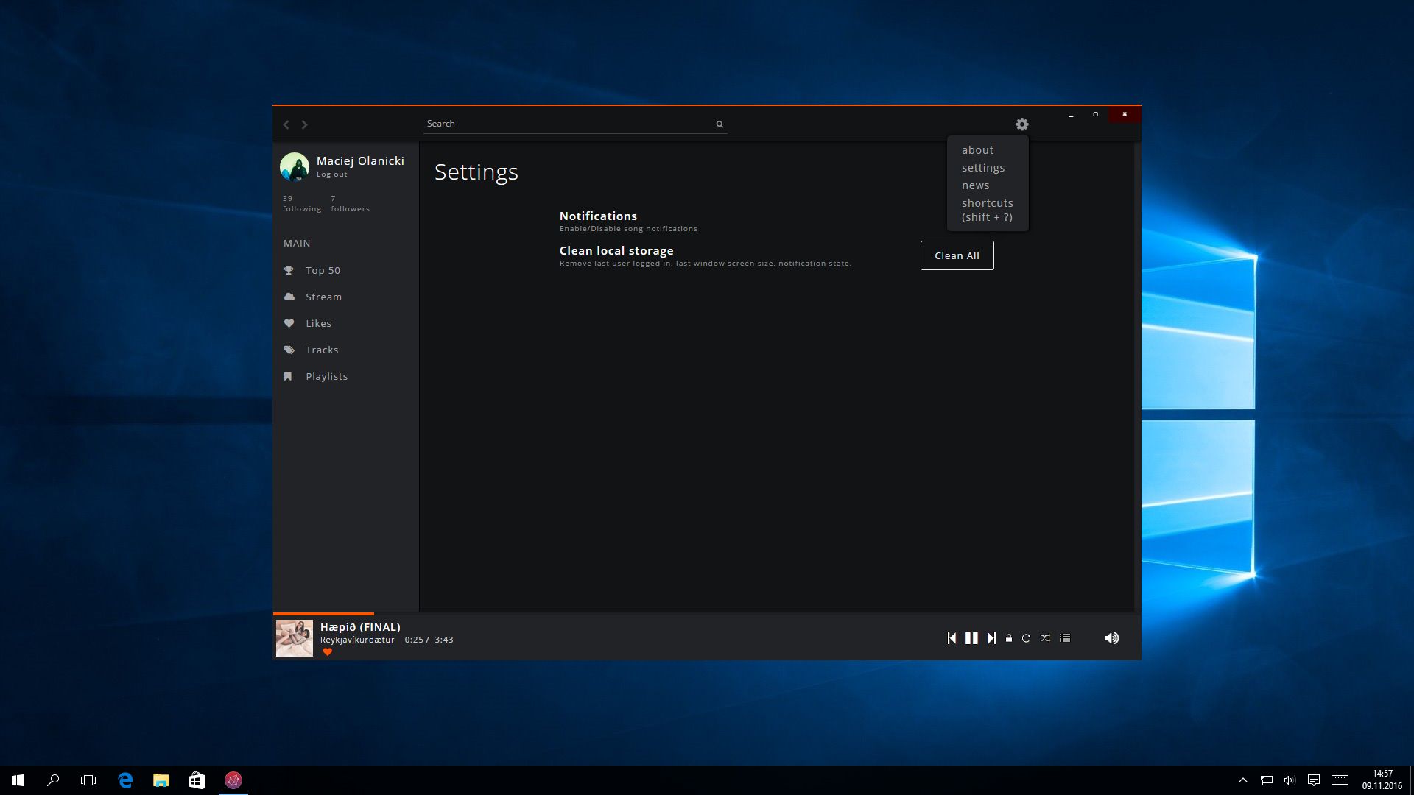
Task: Click the settings gear icon
Action: pyautogui.click(x=1021, y=124)
